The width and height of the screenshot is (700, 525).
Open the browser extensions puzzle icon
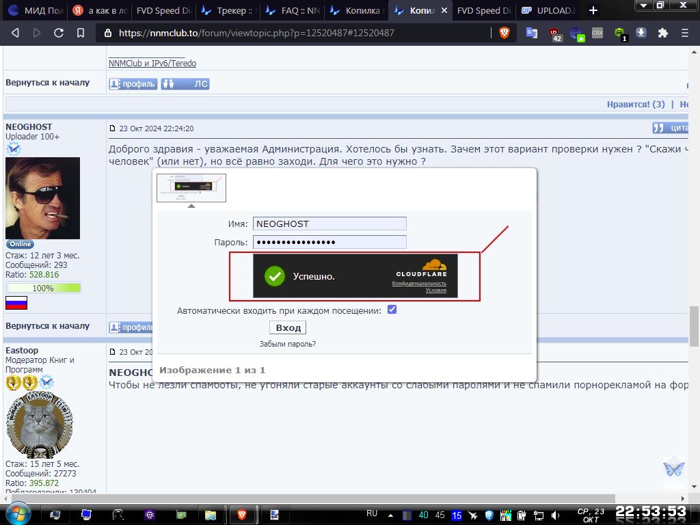pos(662,33)
